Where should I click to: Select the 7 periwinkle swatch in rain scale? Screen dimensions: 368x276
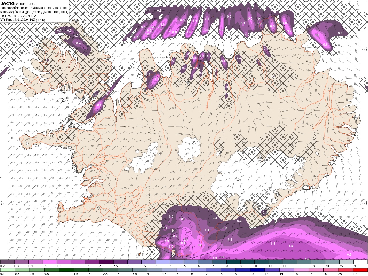click(x=213, y=270)
